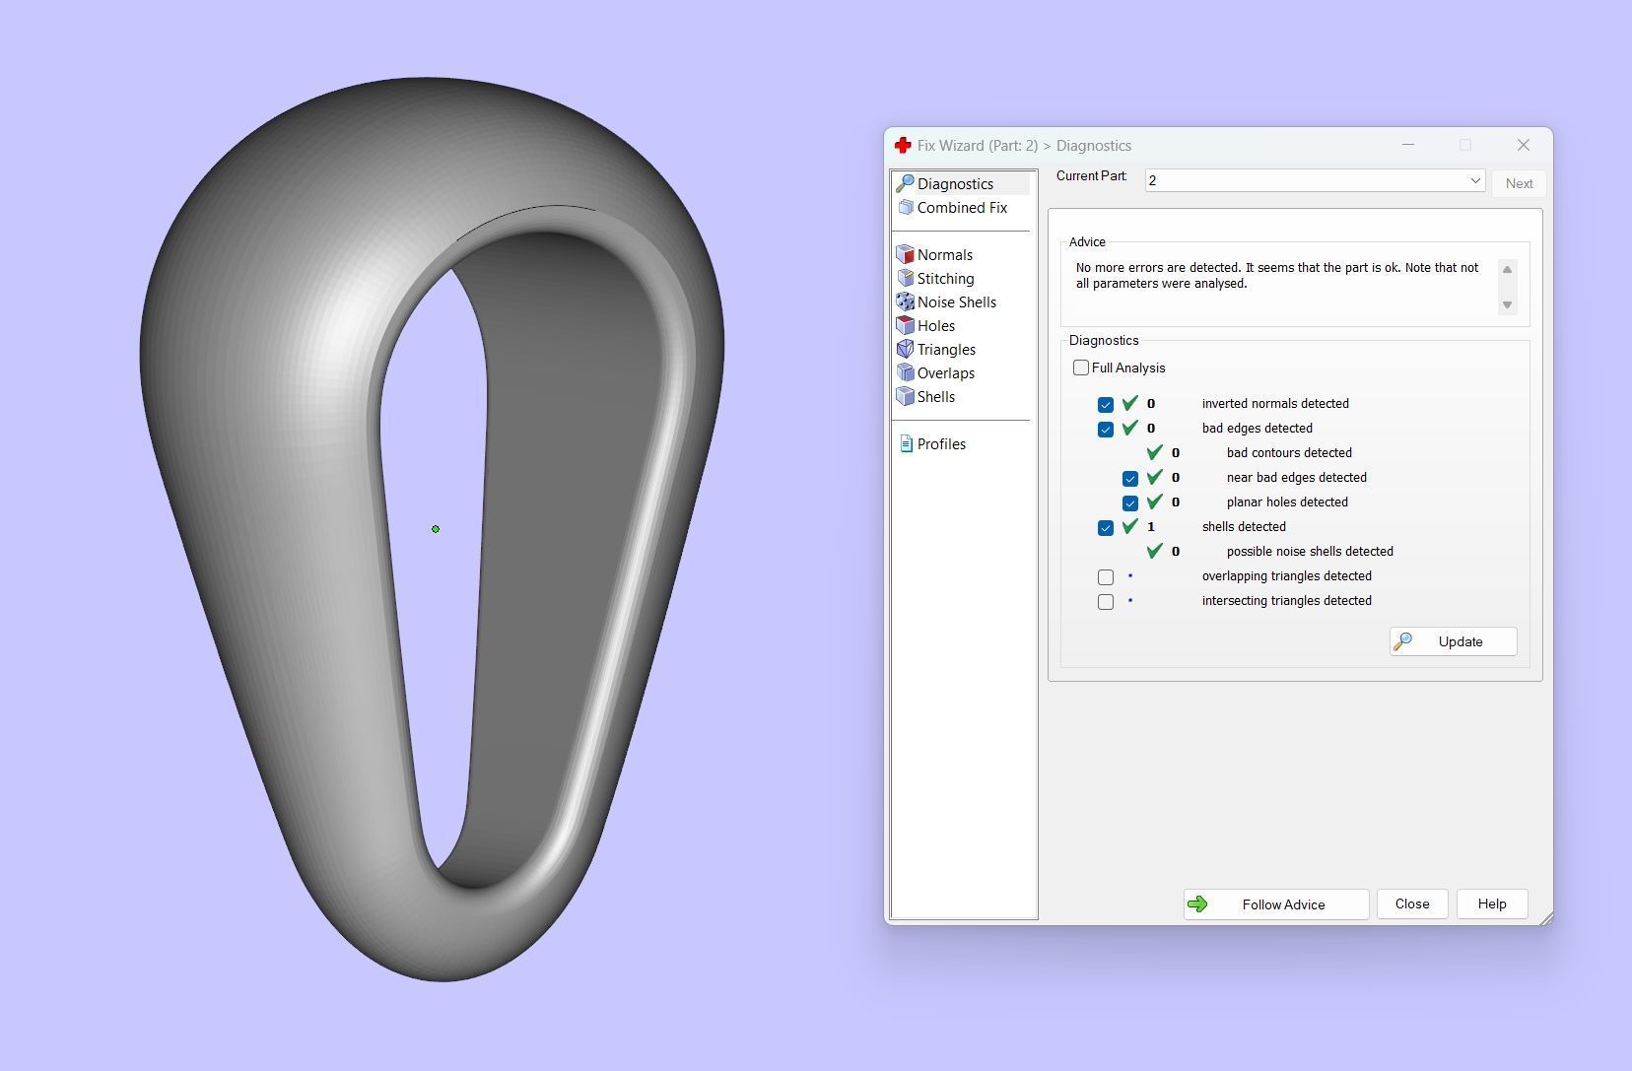1632x1071 pixels.
Task: Click the Normals cube icon
Action: pos(905,254)
